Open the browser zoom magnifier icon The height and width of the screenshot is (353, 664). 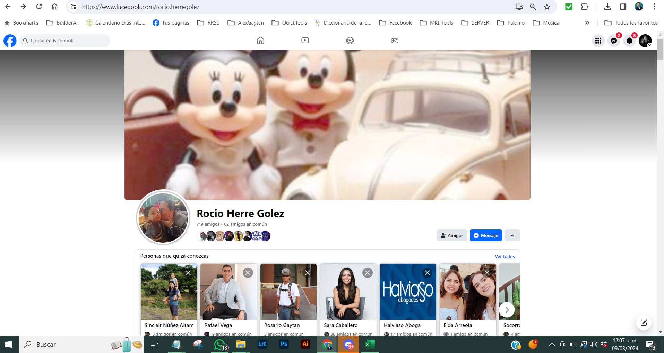[x=533, y=7]
